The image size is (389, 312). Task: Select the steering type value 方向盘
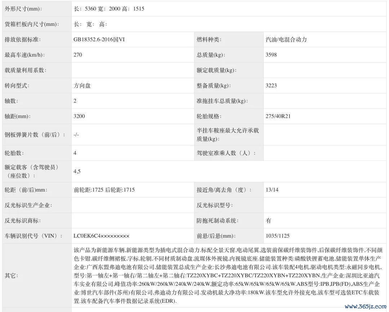[x=82, y=86]
